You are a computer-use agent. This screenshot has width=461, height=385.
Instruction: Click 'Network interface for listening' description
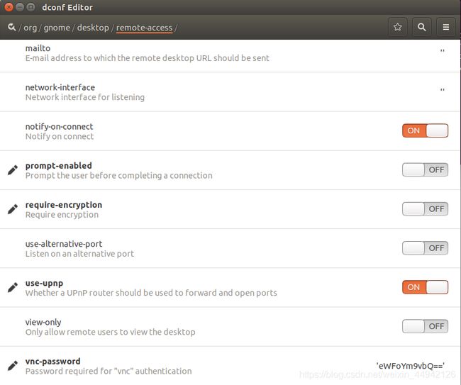click(84, 97)
